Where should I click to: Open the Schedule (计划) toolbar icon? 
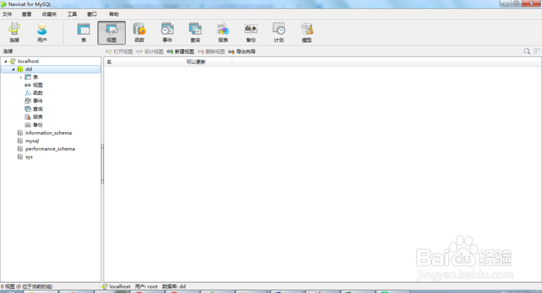(279, 32)
